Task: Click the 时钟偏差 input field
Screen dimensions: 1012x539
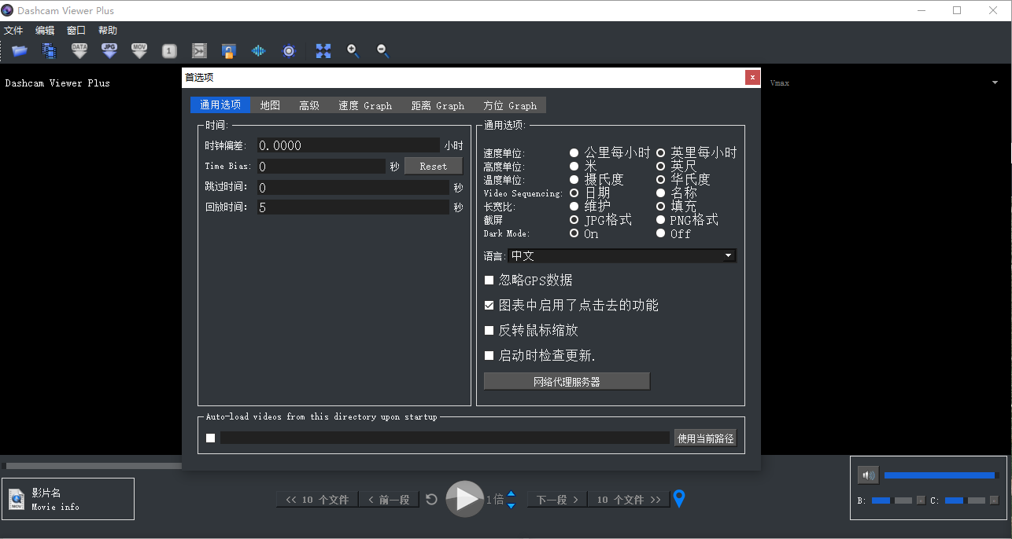Action: [x=349, y=145]
